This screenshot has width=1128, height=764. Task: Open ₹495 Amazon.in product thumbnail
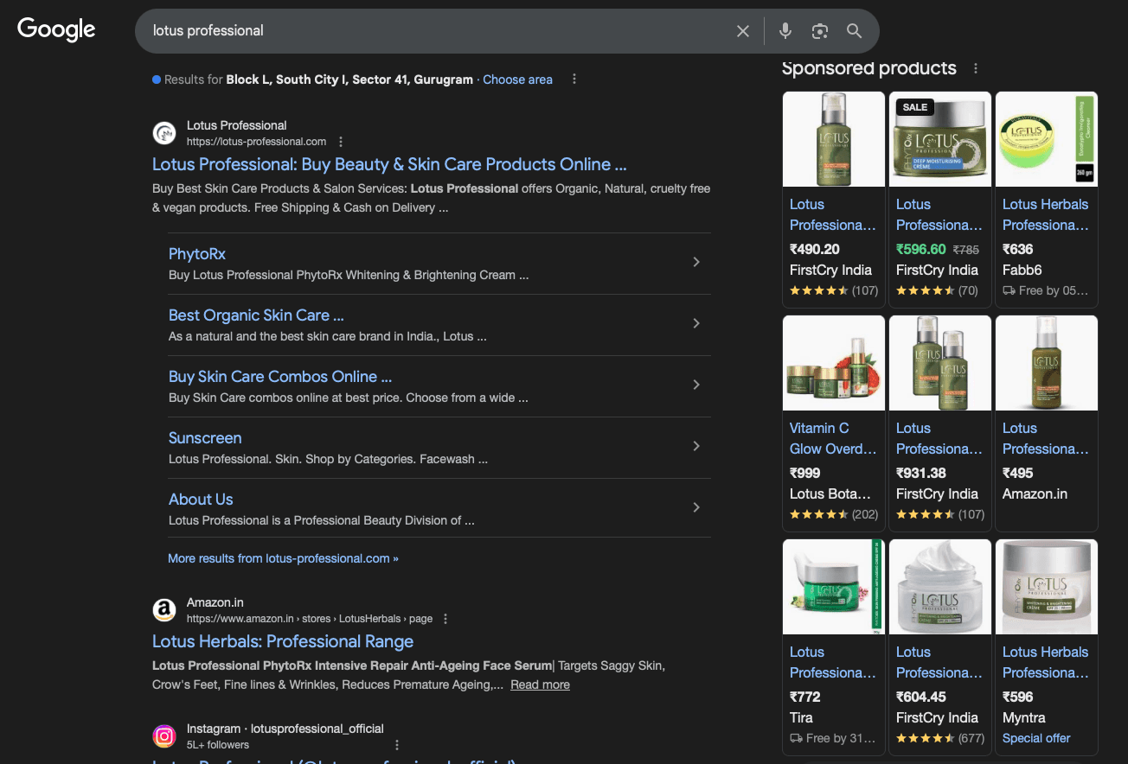pyautogui.click(x=1047, y=363)
